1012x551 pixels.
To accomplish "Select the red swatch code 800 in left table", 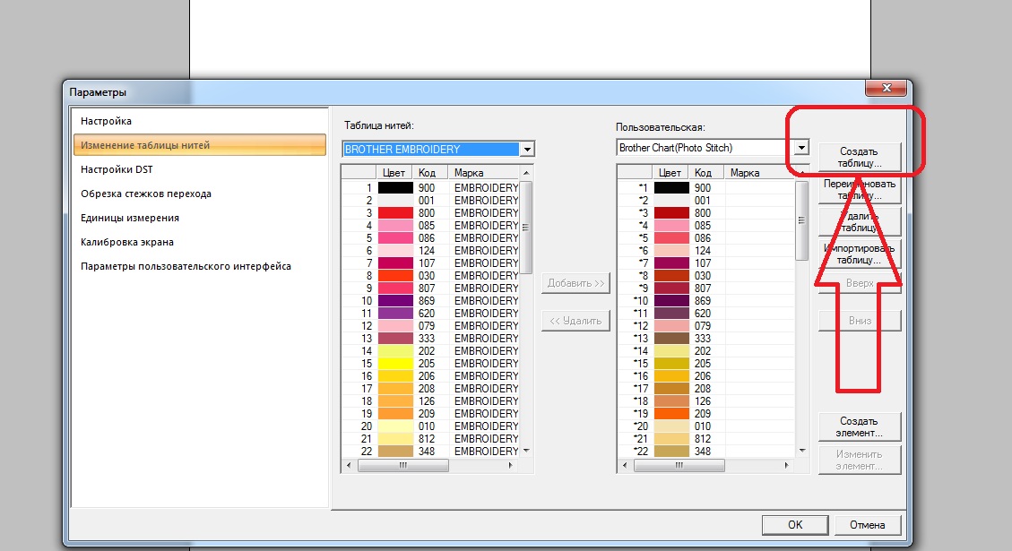I will 395,213.
